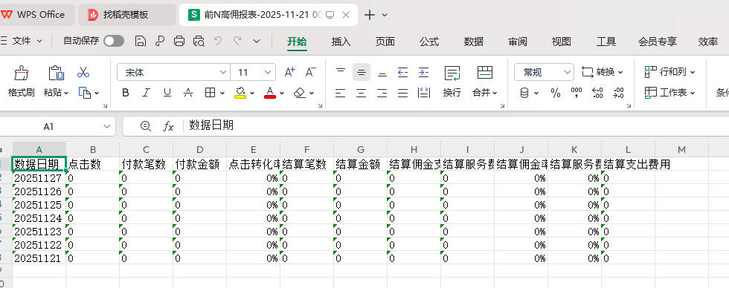Expand the Merge (合并) dropdown arrow
The image size is (729, 288).
(x=495, y=94)
